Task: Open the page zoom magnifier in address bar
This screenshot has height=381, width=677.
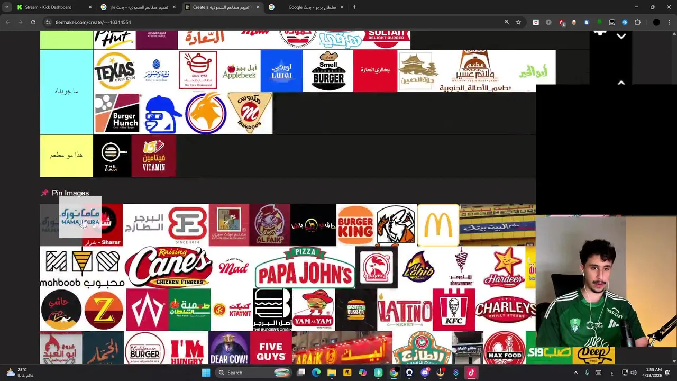Action: point(507,22)
